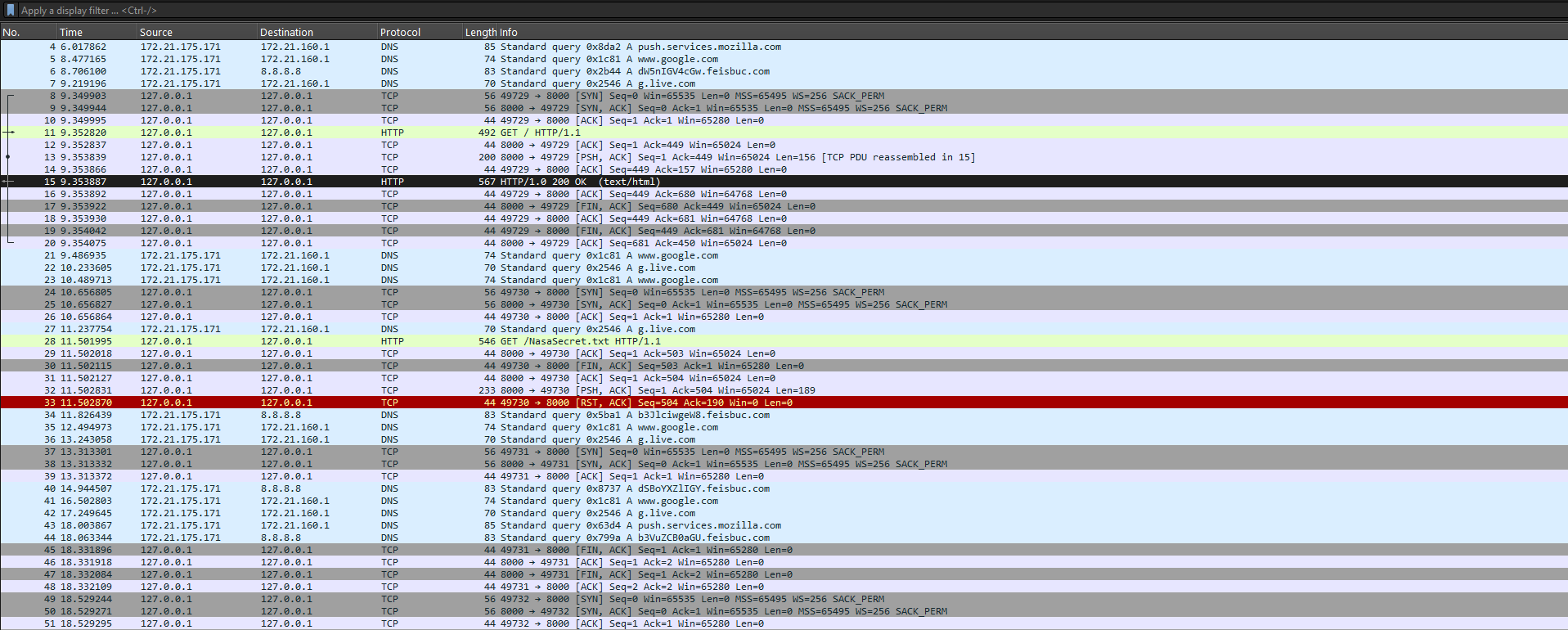Select packet 9 SYN, ACK to 49729
1568x630 pixels.
pyautogui.click(x=784, y=108)
